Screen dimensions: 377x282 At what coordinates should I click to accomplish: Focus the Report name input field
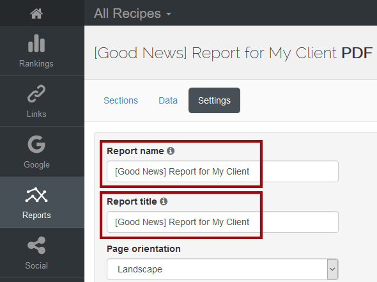222,171
